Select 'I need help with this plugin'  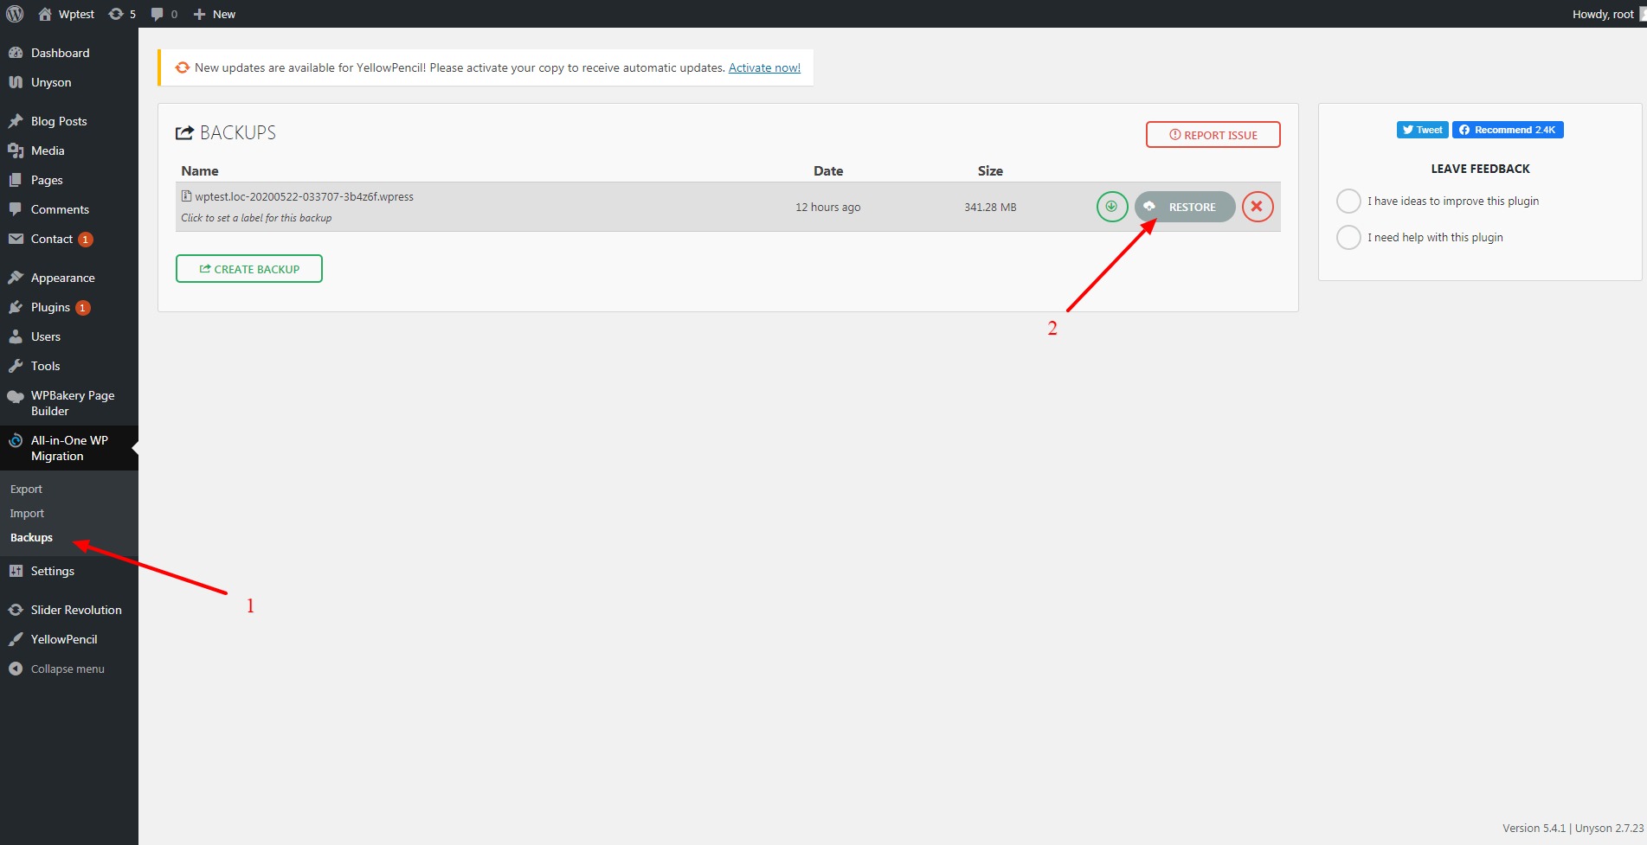point(1348,237)
